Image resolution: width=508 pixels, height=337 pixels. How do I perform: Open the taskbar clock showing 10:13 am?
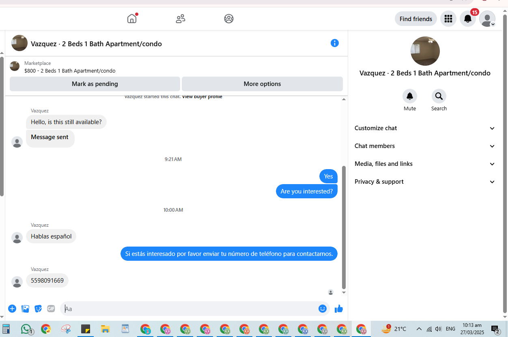[x=472, y=329]
